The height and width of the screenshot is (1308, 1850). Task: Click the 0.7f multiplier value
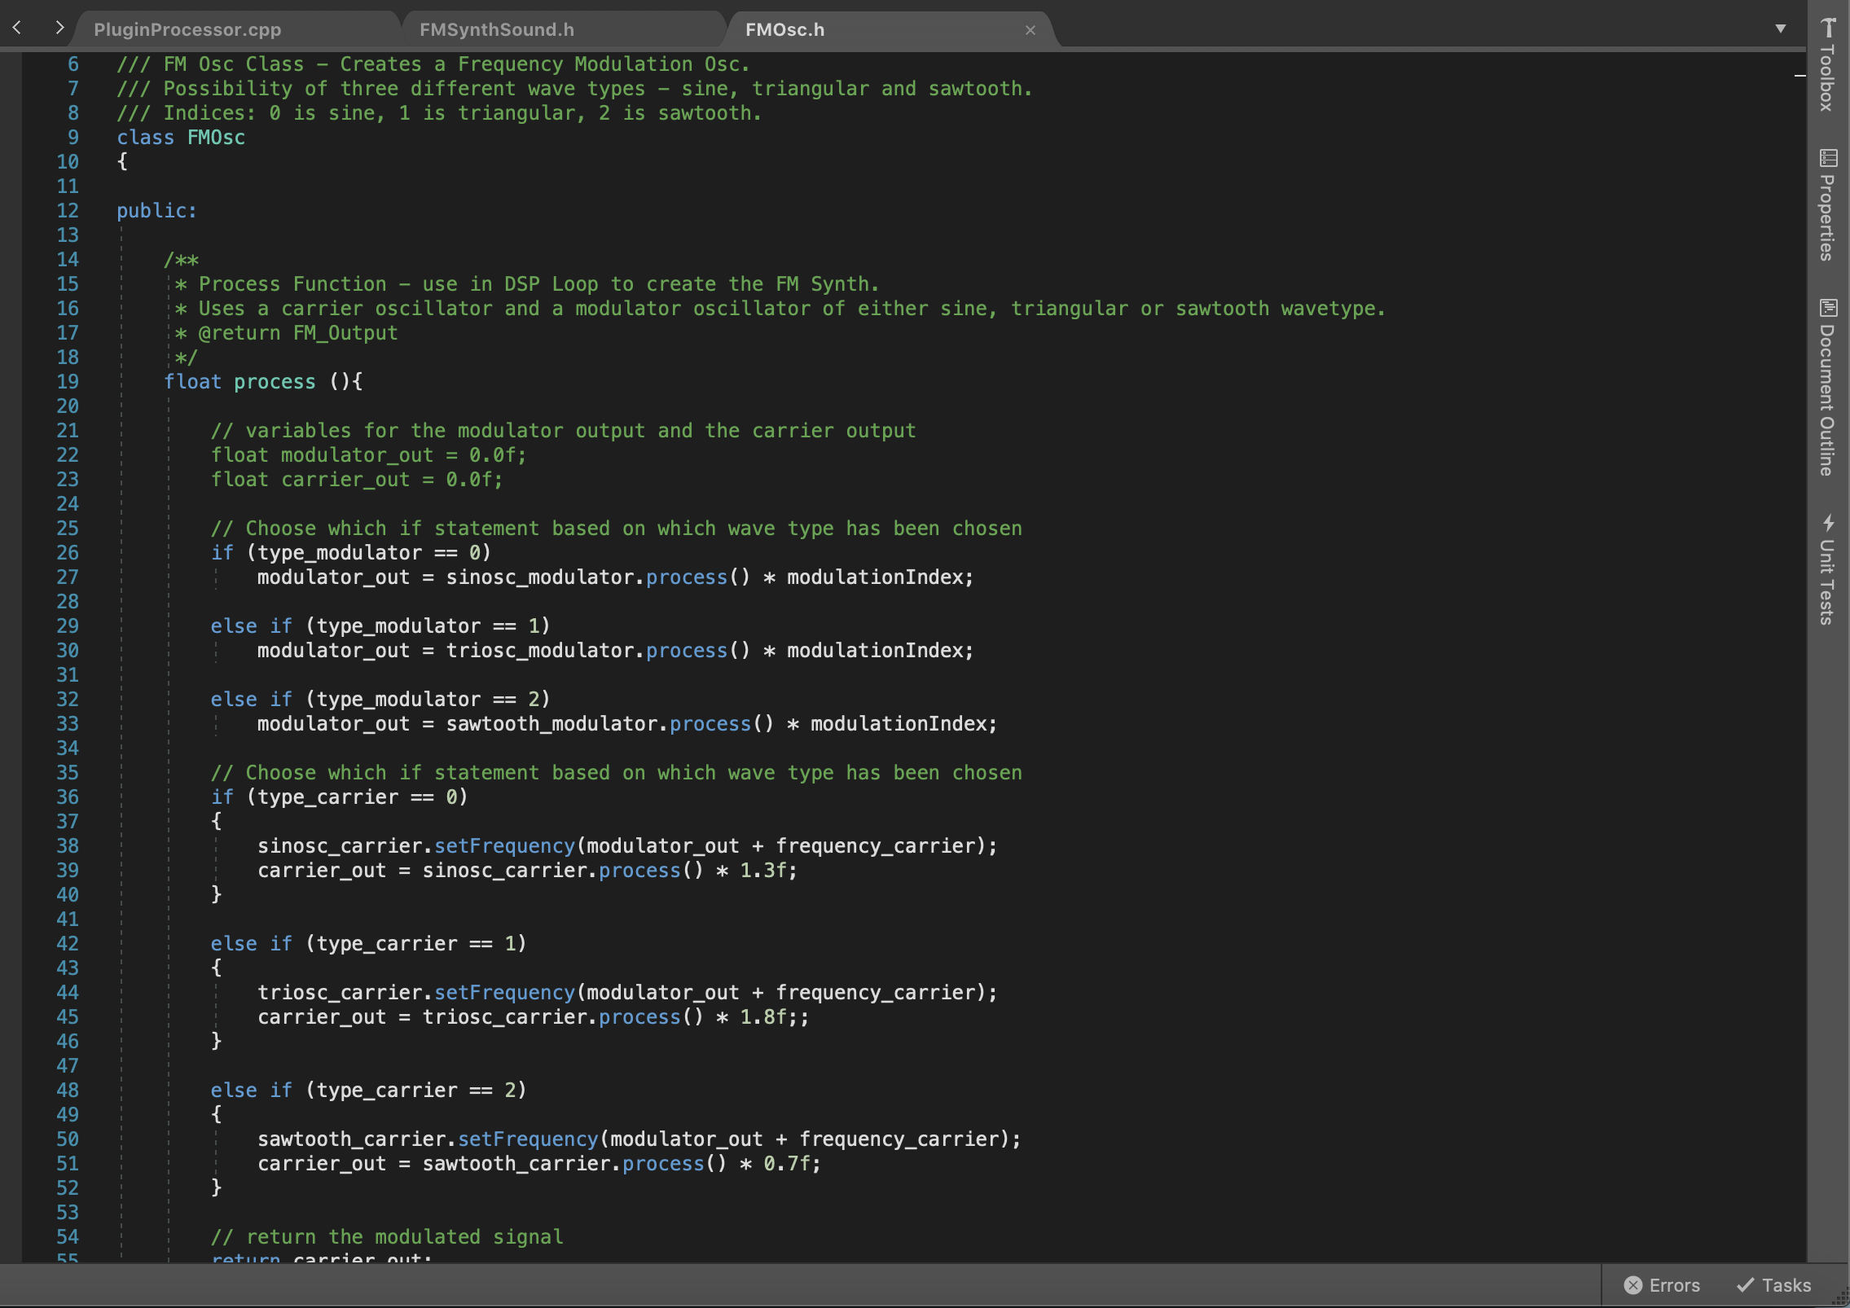point(786,1163)
